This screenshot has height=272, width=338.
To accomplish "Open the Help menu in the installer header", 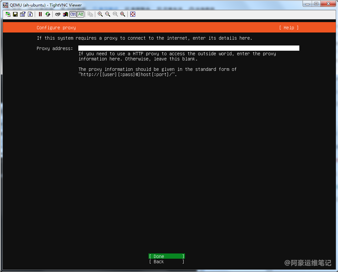I will coord(289,28).
